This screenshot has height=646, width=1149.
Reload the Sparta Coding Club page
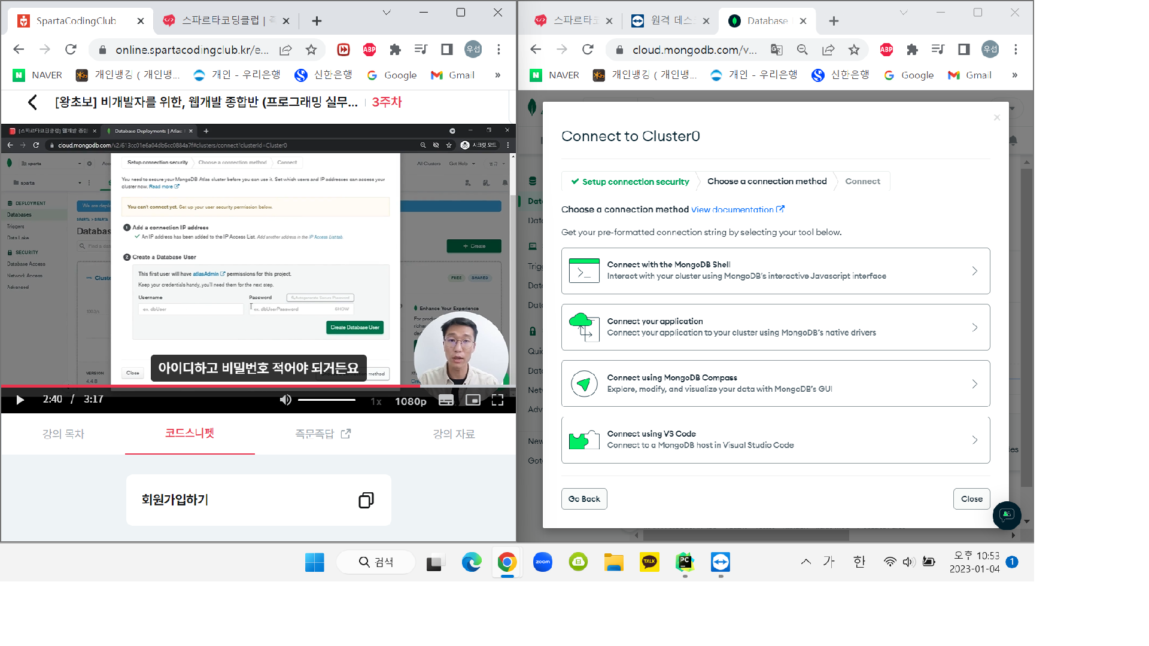click(71, 50)
